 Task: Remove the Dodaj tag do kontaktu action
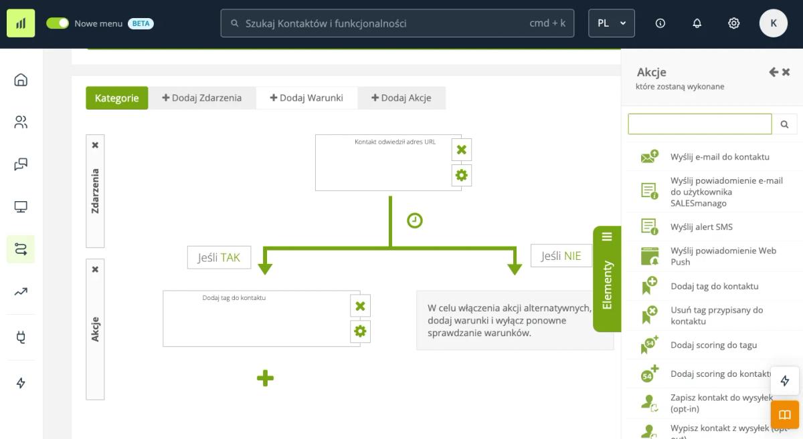pos(360,306)
